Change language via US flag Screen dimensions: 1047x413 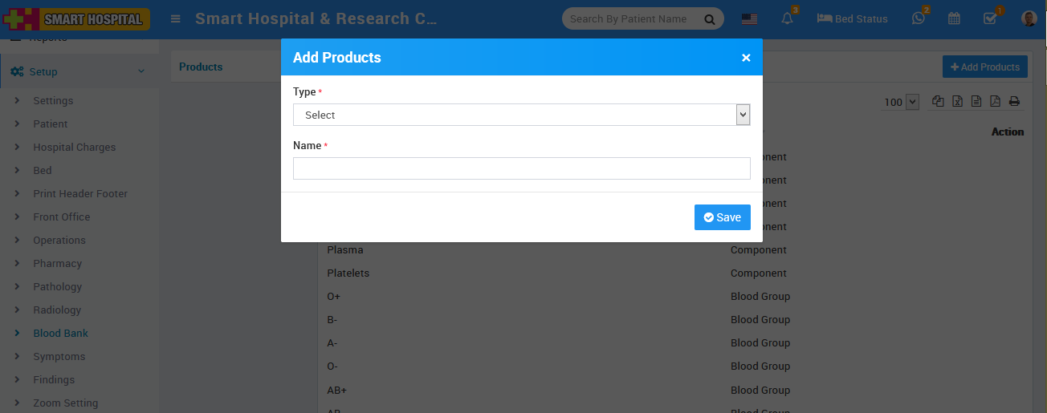pos(749,19)
